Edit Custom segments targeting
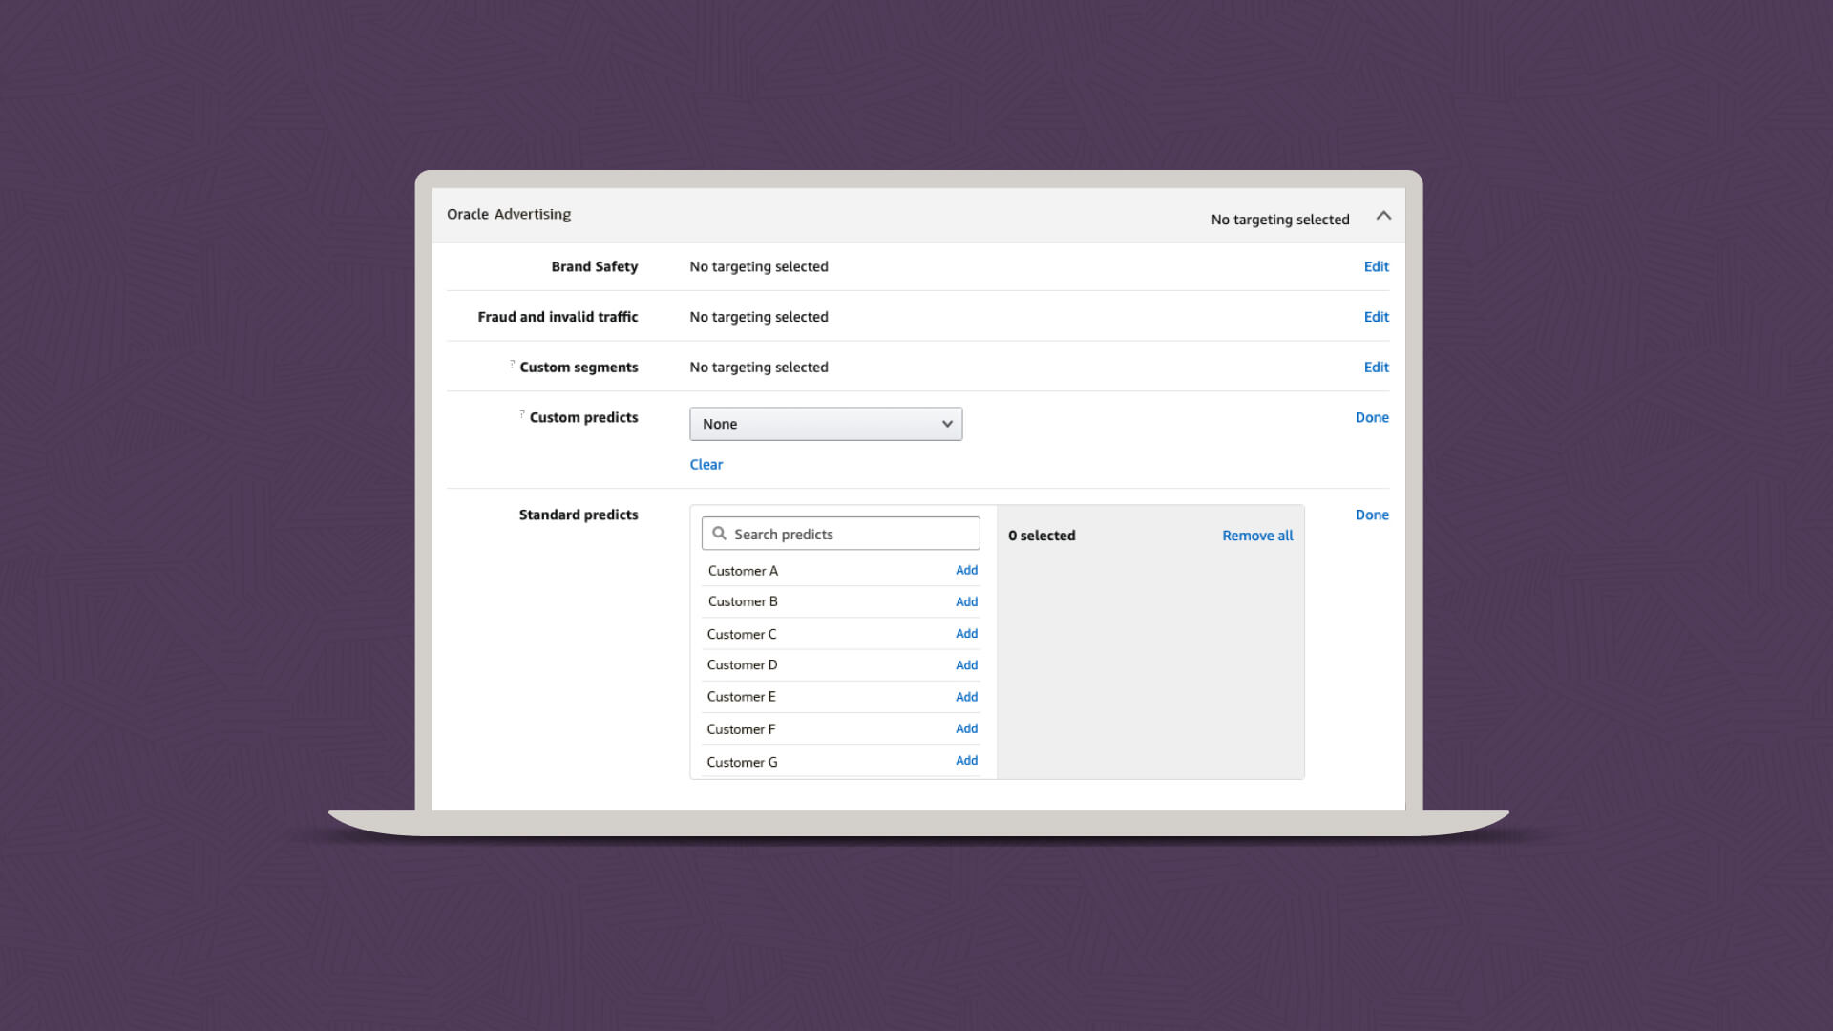The width and height of the screenshot is (1833, 1031). click(x=1376, y=368)
